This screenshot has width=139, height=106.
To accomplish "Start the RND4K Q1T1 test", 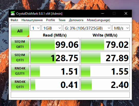I will (20, 84).
